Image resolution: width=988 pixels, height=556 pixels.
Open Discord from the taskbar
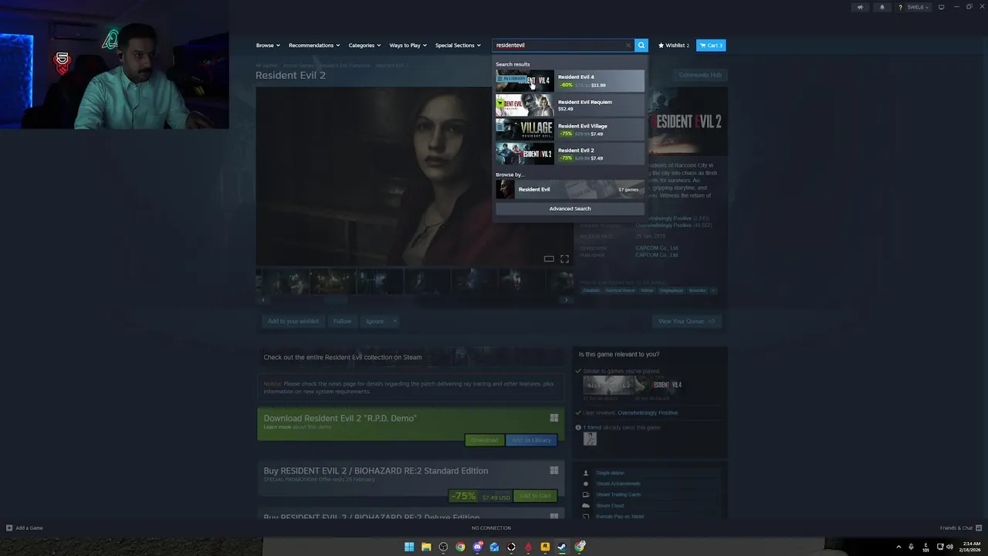pos(478,547)
